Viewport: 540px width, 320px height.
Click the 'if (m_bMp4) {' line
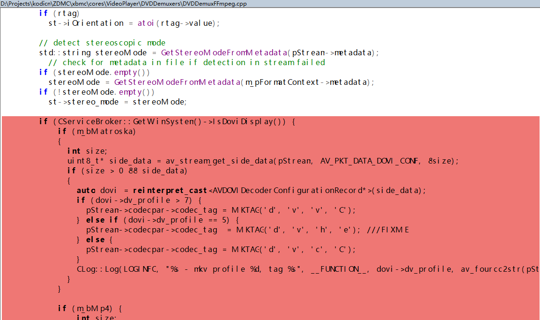[x=90, y=308]
